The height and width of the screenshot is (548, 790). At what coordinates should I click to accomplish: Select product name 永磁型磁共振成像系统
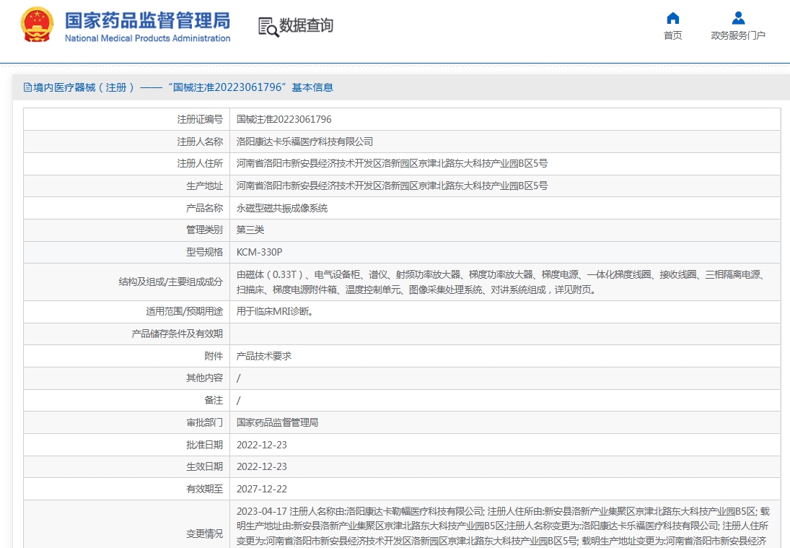point(282,208)
